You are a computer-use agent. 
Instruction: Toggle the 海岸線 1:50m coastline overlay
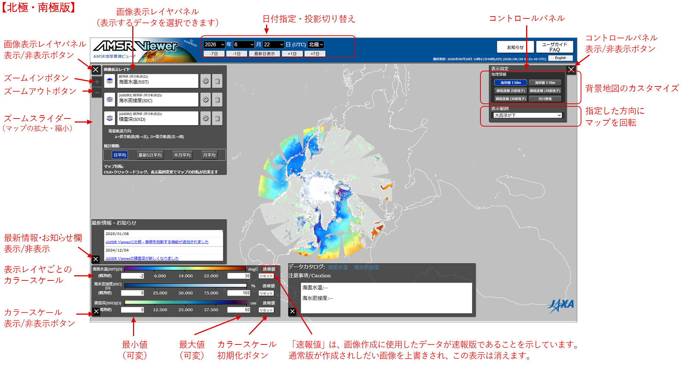pos(511,83)
